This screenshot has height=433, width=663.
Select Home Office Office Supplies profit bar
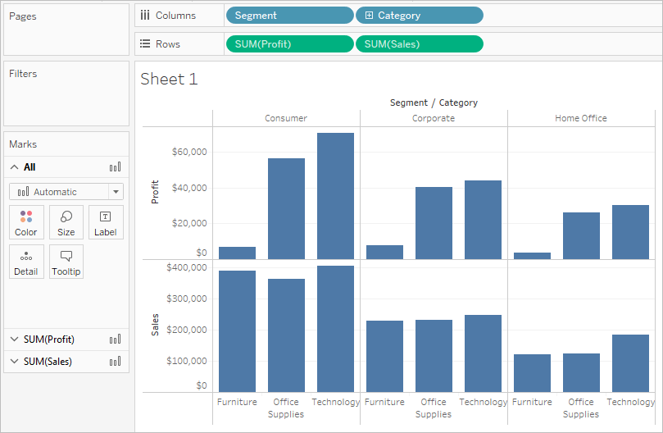581,235
